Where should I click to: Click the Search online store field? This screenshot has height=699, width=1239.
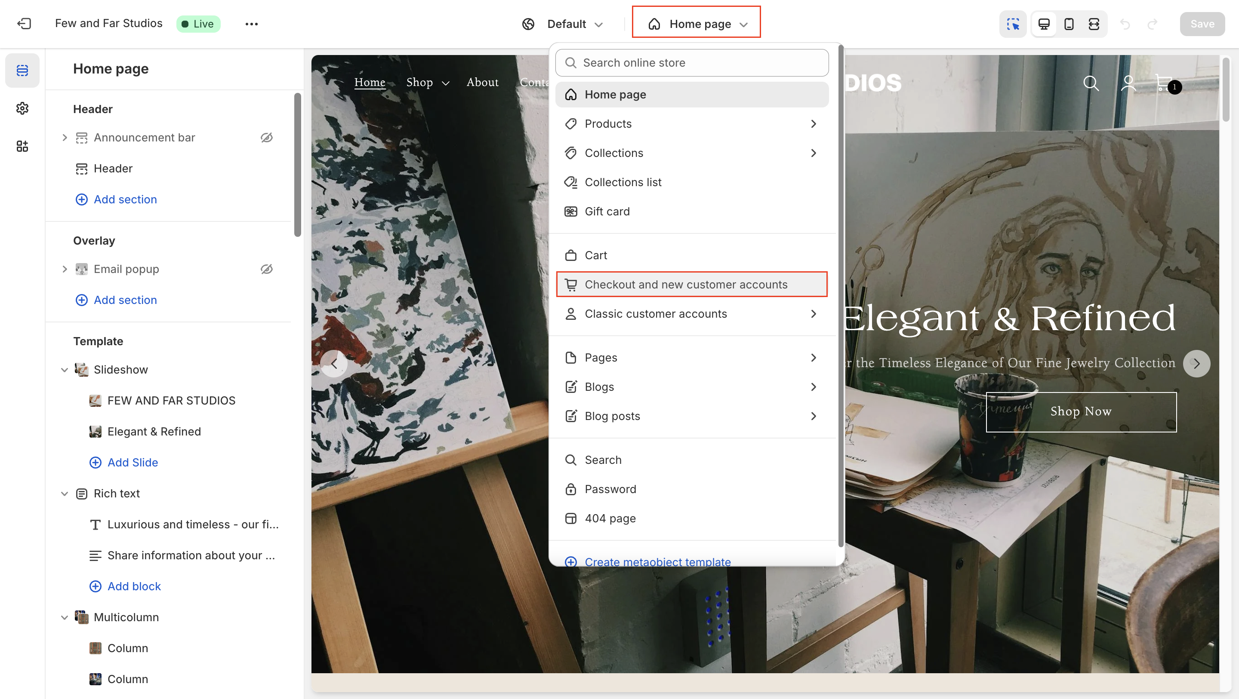point(691,62)
